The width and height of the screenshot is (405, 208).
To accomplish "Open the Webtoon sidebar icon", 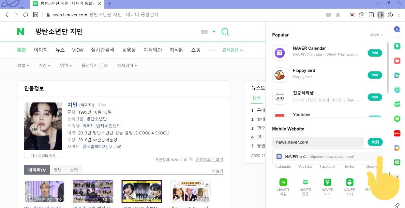I will [397, 104].
